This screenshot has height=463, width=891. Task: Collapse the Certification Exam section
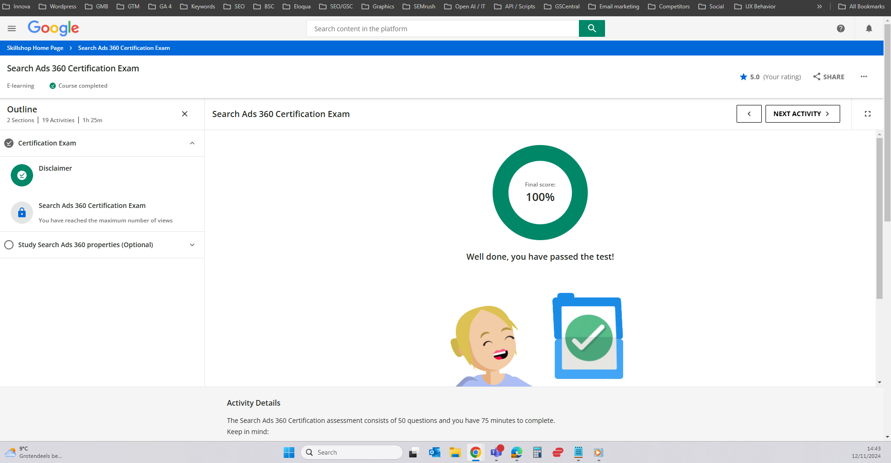click(192, 143)
